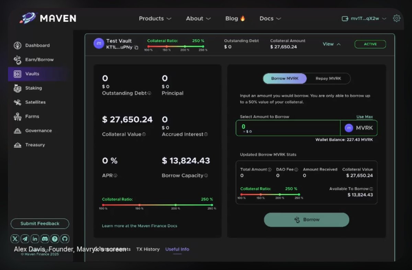
Task: Select Governance in the sidebar
Action: pos(38,131)
